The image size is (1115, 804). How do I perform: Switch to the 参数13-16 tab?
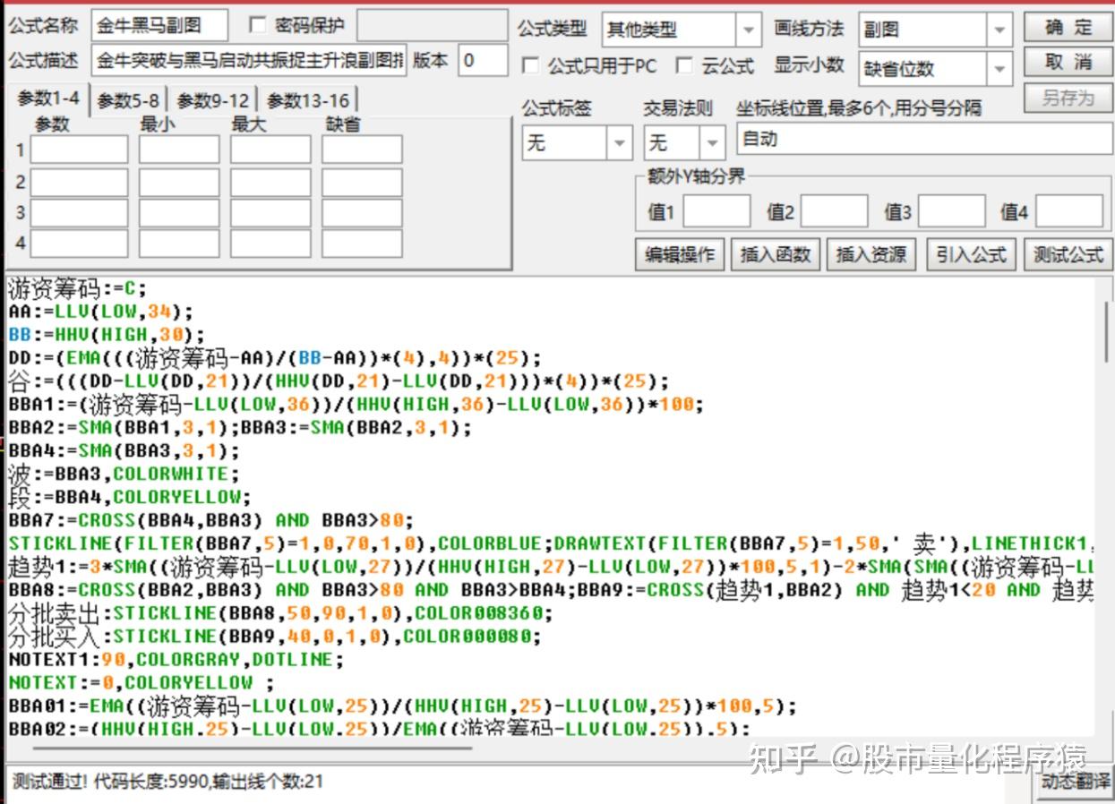308,100
